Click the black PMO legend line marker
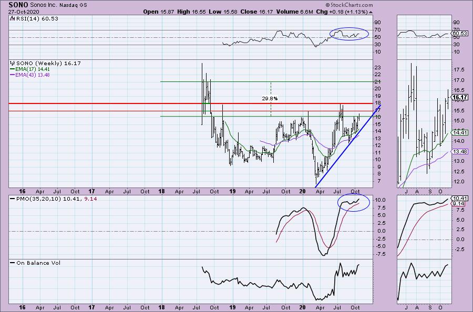Viewport: 473px width, 312px height. (x=13, y=199)
